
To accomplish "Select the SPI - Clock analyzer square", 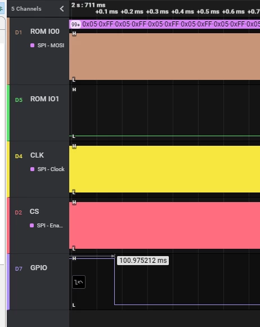I will (32, 169).
